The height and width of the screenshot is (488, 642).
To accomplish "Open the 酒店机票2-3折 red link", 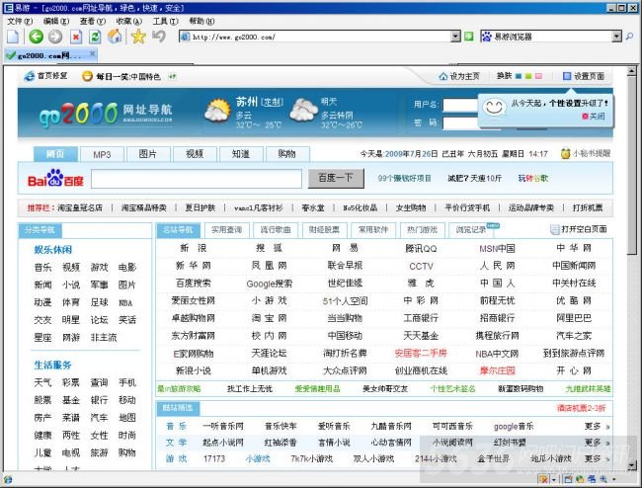I will [581, 408].
